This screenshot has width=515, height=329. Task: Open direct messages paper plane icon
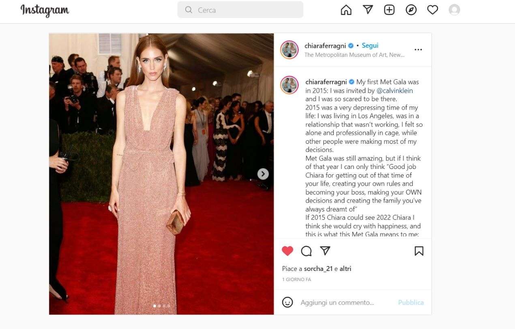[x=368, y=10]
